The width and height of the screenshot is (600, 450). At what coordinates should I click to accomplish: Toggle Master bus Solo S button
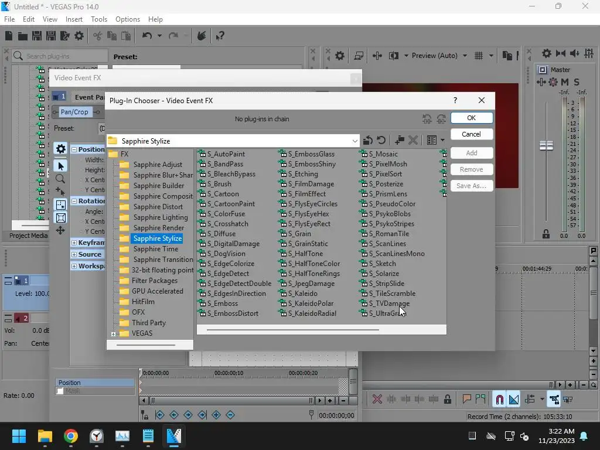pos(577,82)
